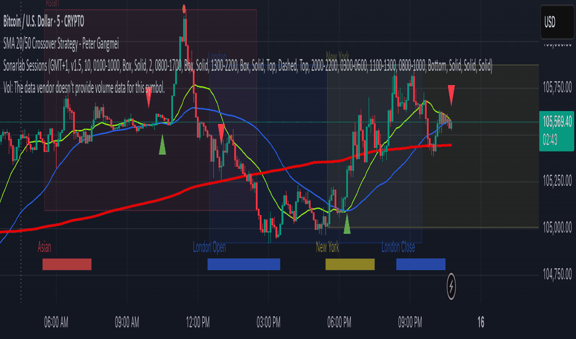The image size is (576, 339).
Task: Click the 104,750.00 price axis label
Action: coord(557,274)
